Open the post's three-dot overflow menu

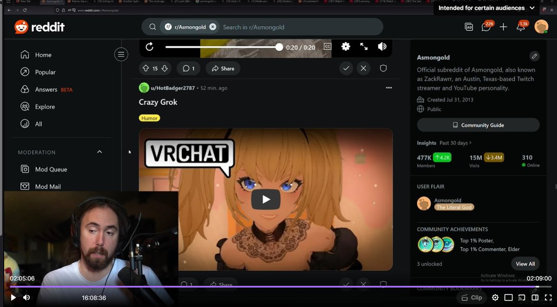point(389,87)
